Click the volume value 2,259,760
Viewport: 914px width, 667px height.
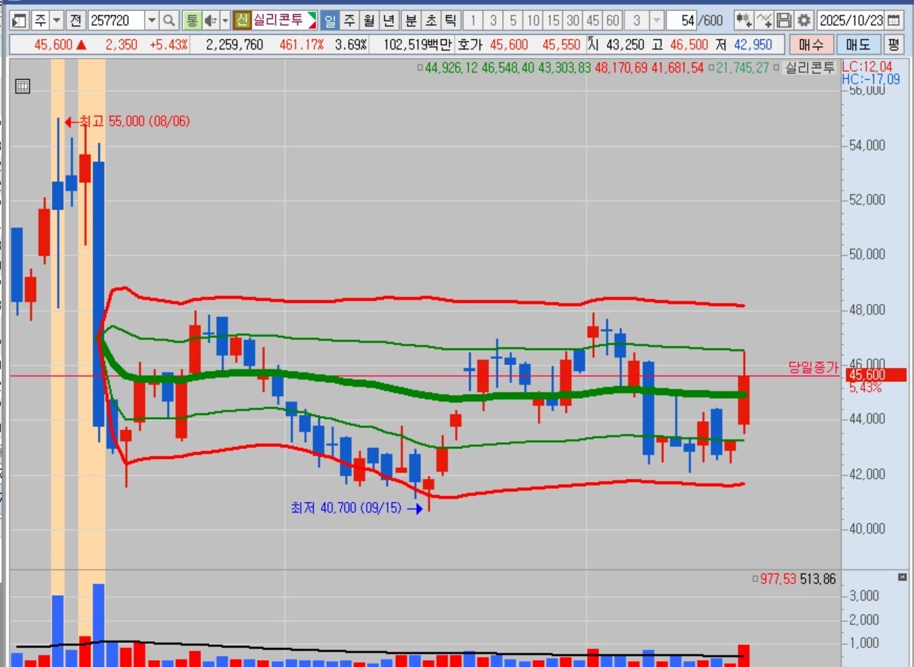[235, 45]
